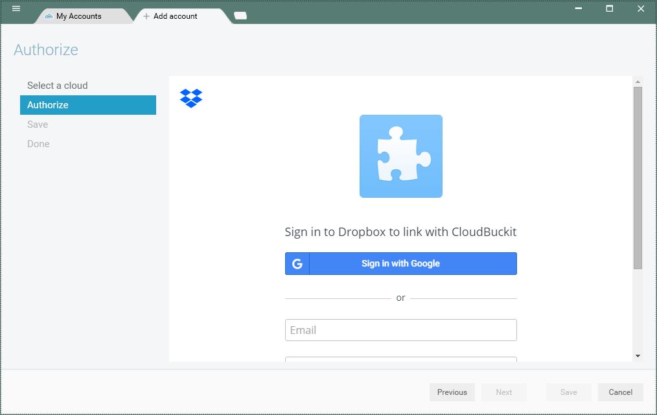Maximize the CloudBuckit window
This screenshot has width=657, height=415.
tap(610, 8)
